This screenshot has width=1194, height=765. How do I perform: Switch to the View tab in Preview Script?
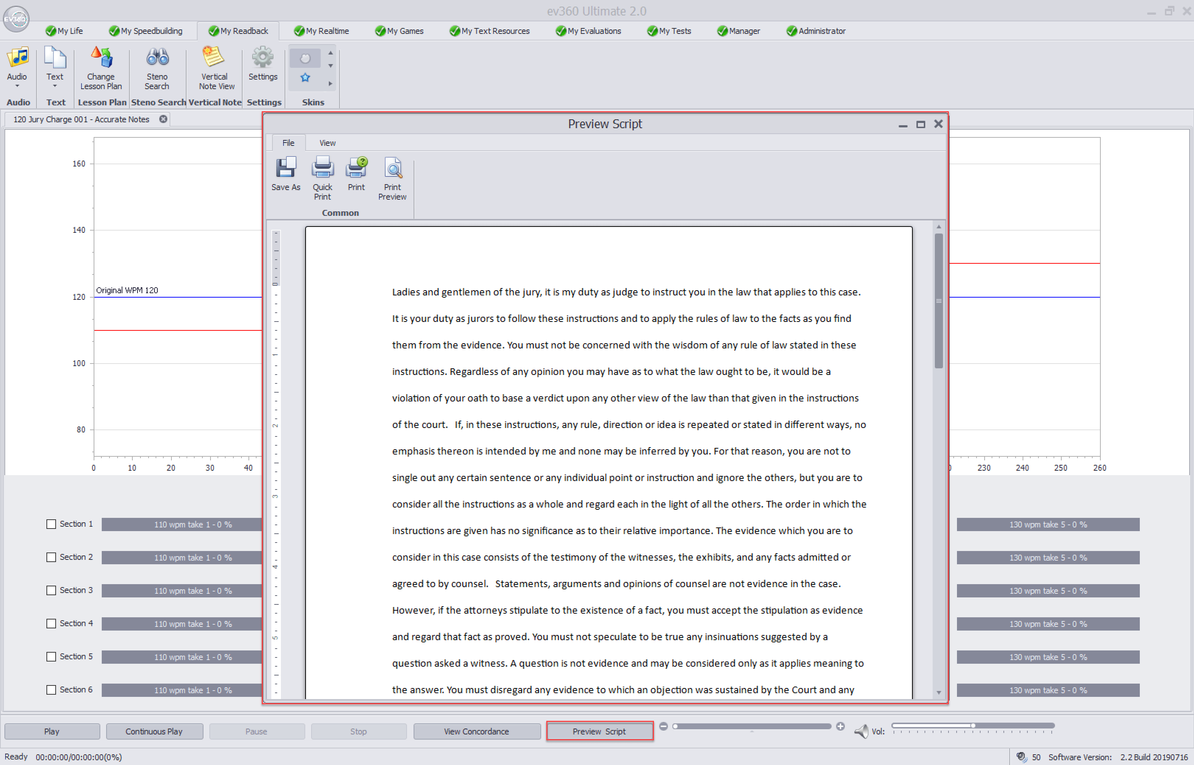coord(327,143)
